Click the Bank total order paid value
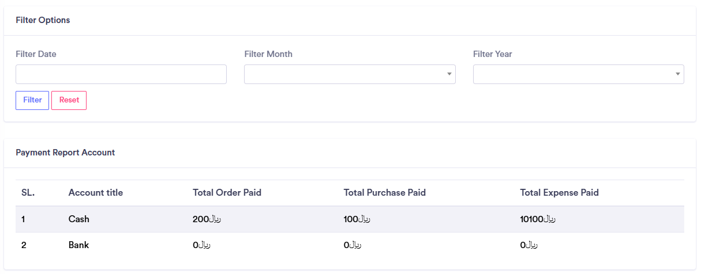Image resolution: width=701 pixels, height=274 pixels. coord(201,245)
